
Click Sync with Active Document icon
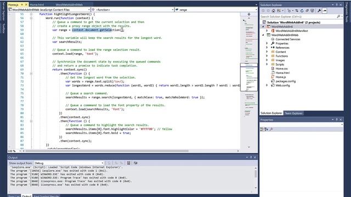(x=297, y=10)
